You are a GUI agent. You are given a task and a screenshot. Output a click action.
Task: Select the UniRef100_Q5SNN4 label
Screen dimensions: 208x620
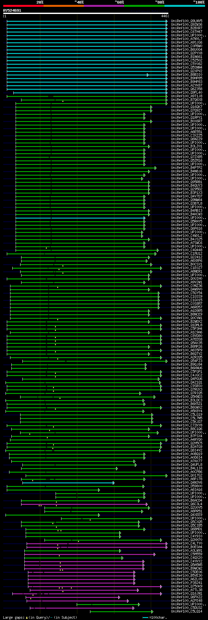click(187, 67)
